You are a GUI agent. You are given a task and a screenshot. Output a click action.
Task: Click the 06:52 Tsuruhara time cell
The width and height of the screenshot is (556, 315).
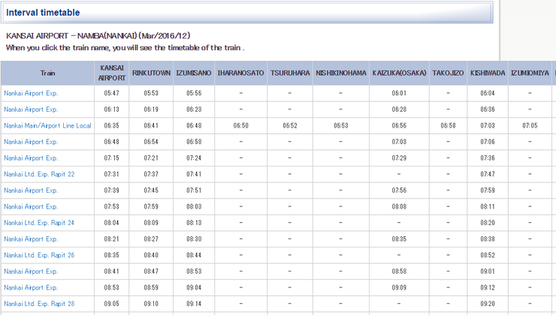[290, 126]
